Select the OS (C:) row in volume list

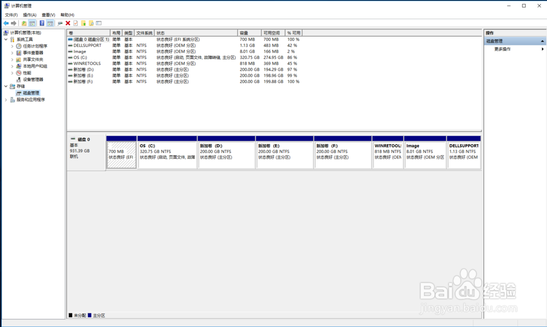tap(184, 57)
